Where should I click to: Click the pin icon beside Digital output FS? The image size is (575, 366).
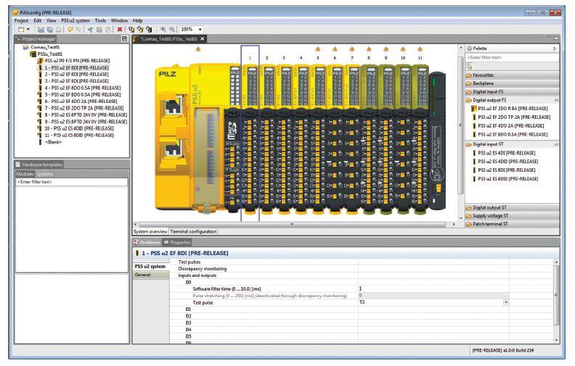(x=556, y=100)
